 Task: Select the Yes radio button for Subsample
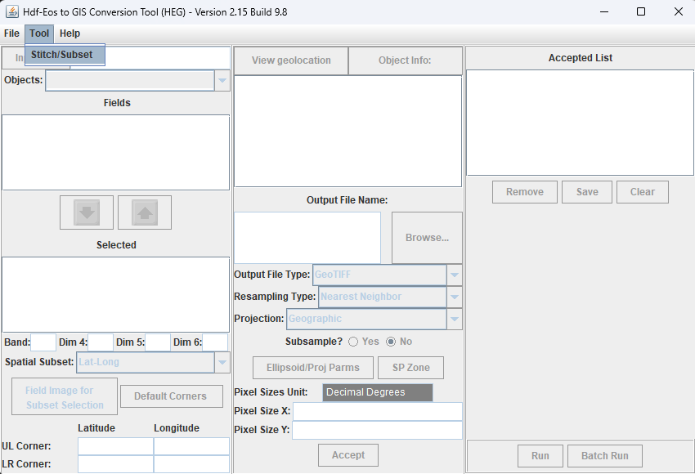click(x=353, y=342)
